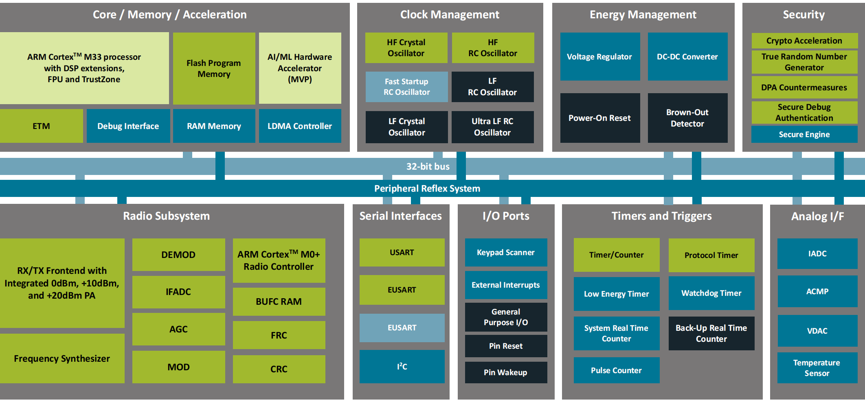Select the IFADC block

(x=178, y=292)
